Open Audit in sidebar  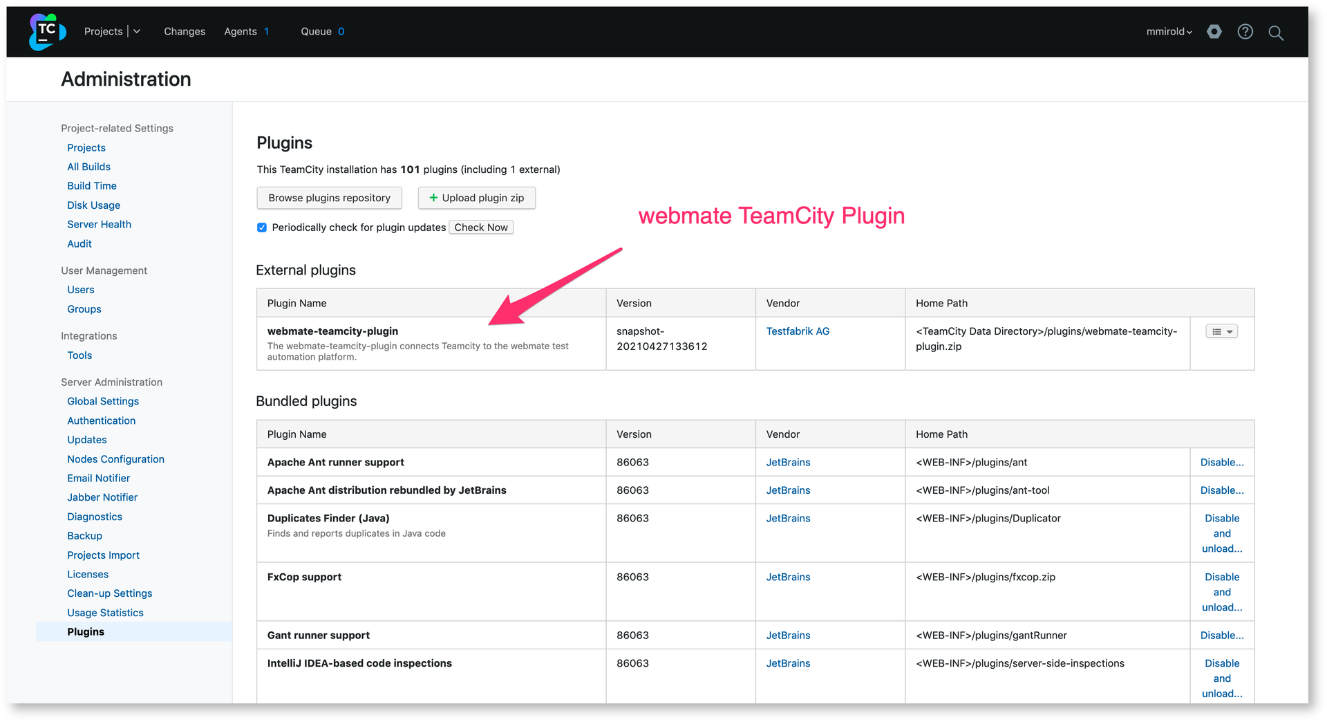pyautogui.click(x=79, y=244)
